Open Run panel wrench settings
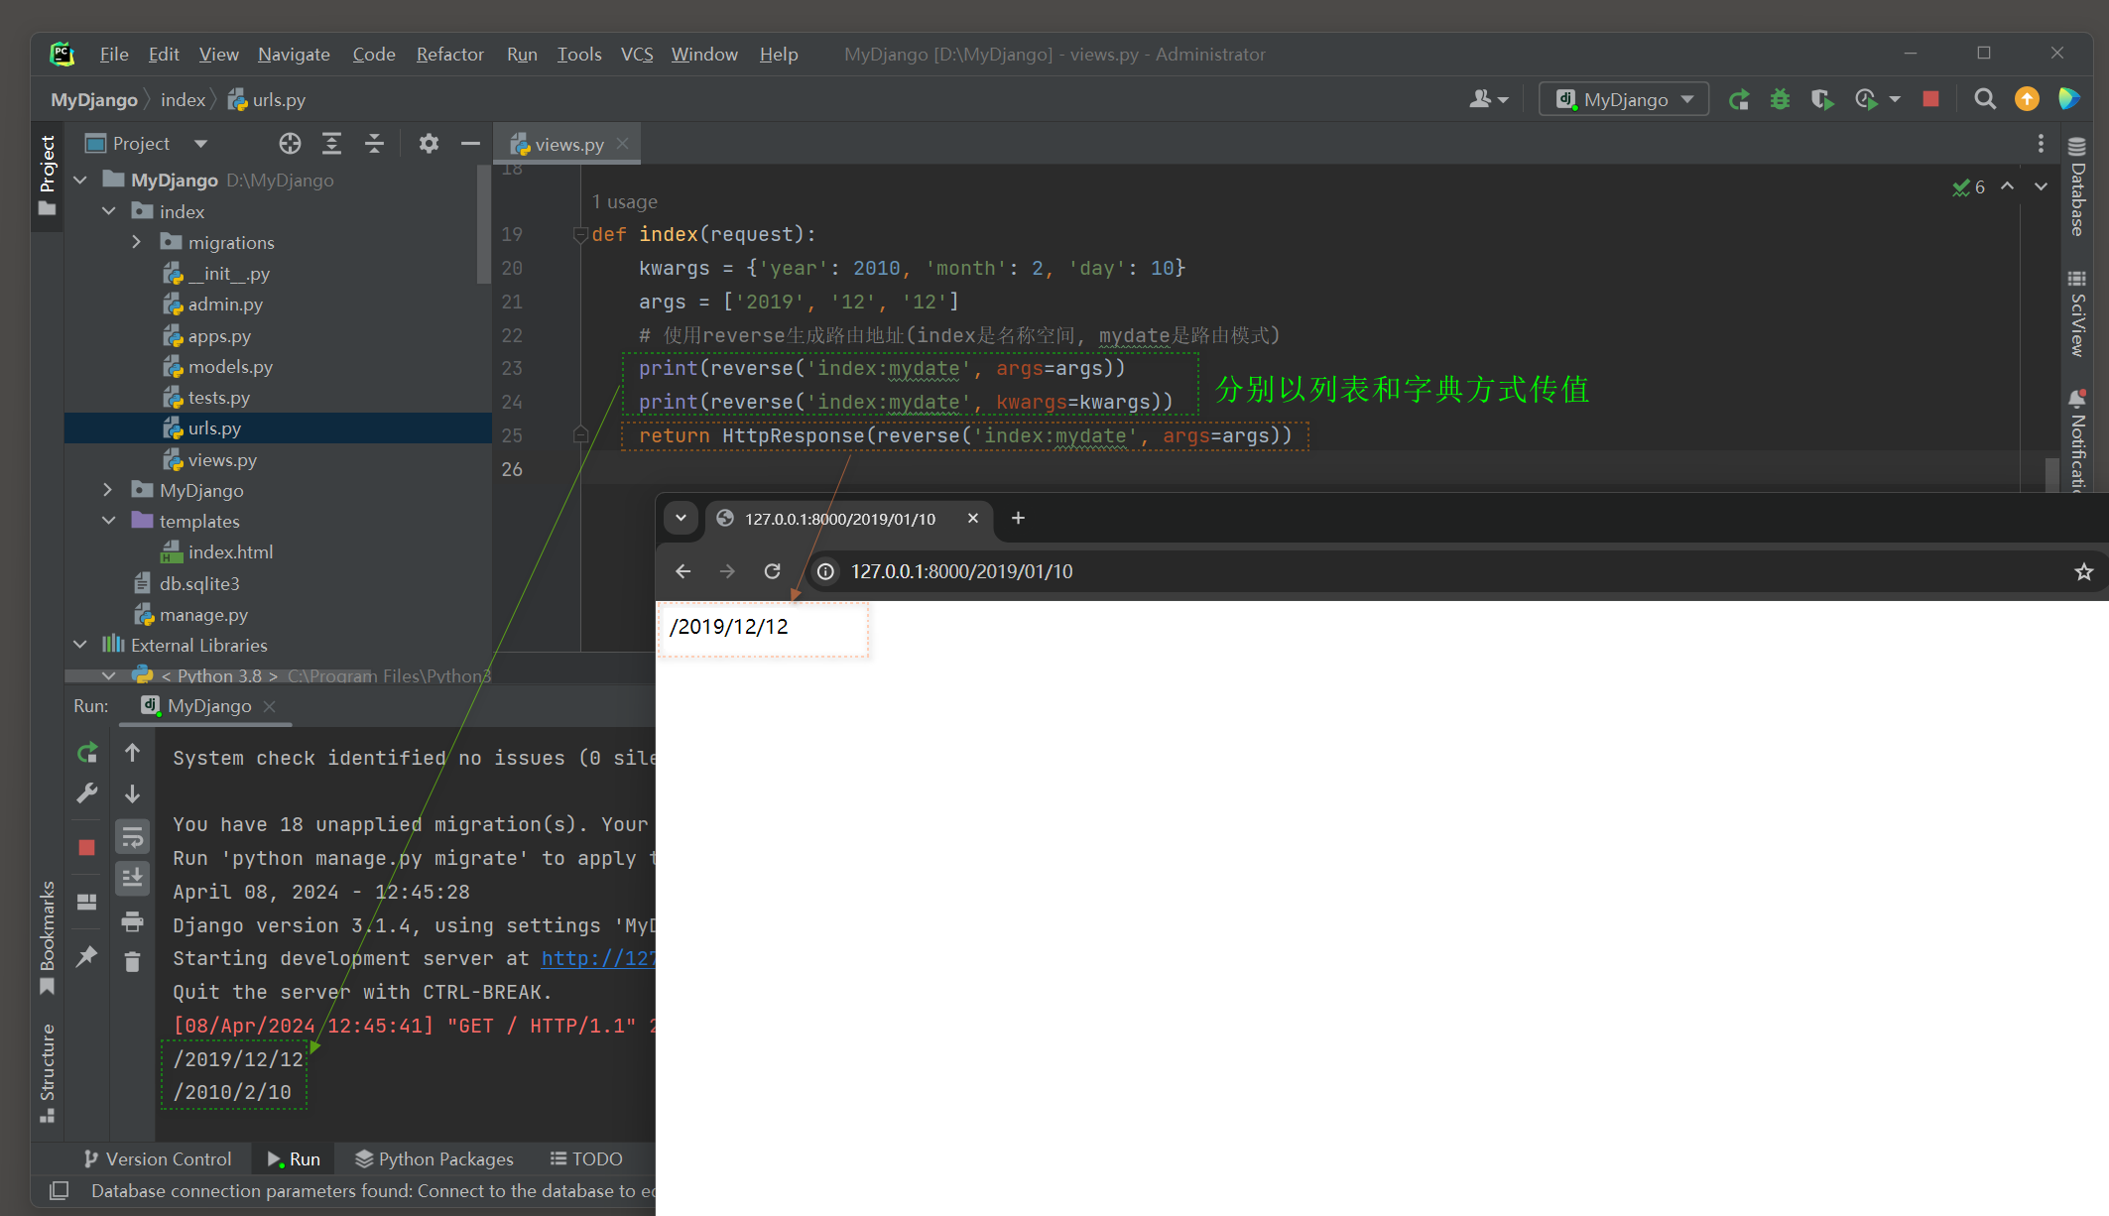The image size is (2109, 1216). click(x=87, y=793)
